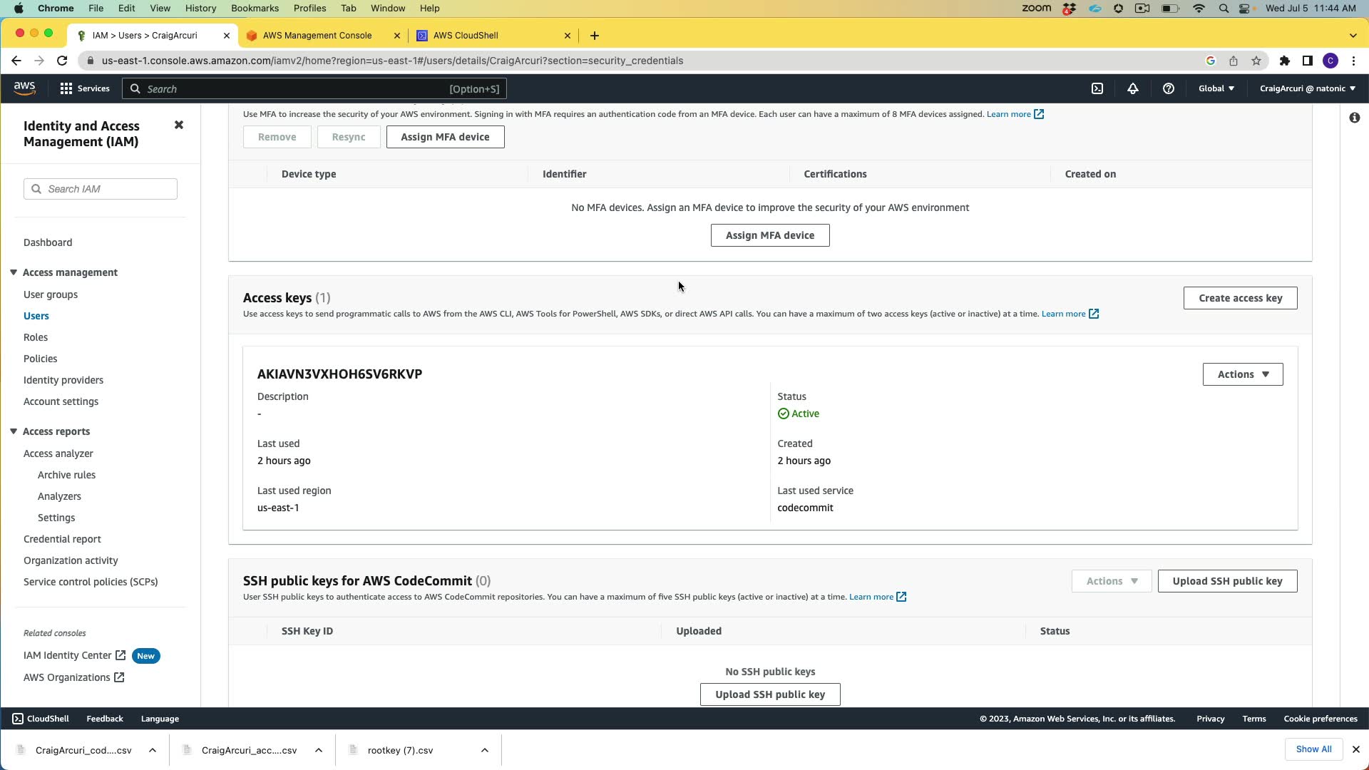This screenshot has height=770, width=1369.
Task: Open the info panel icon at right edge
Action: click(x=1354, y=118)
